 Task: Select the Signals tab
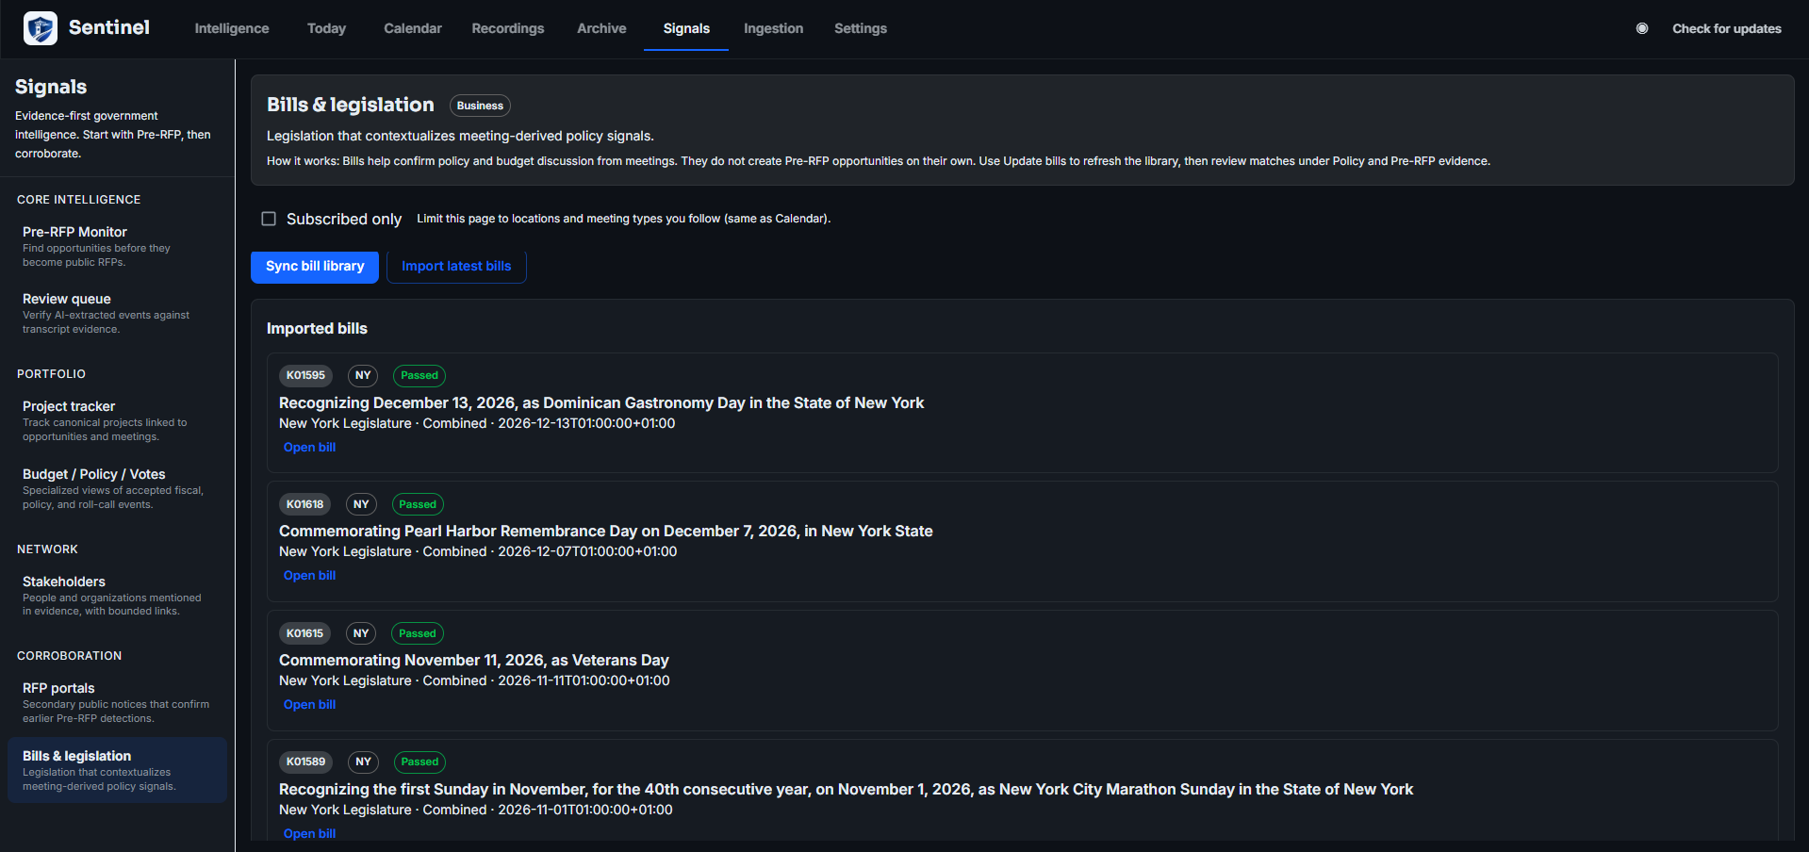point(686,28)
